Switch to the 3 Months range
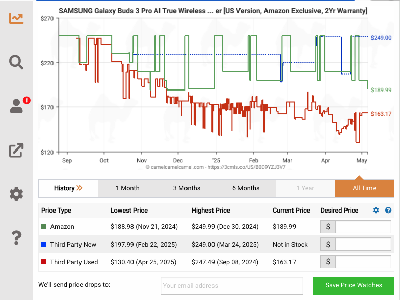This screenshot has width=400, height=300. (186, 188)
